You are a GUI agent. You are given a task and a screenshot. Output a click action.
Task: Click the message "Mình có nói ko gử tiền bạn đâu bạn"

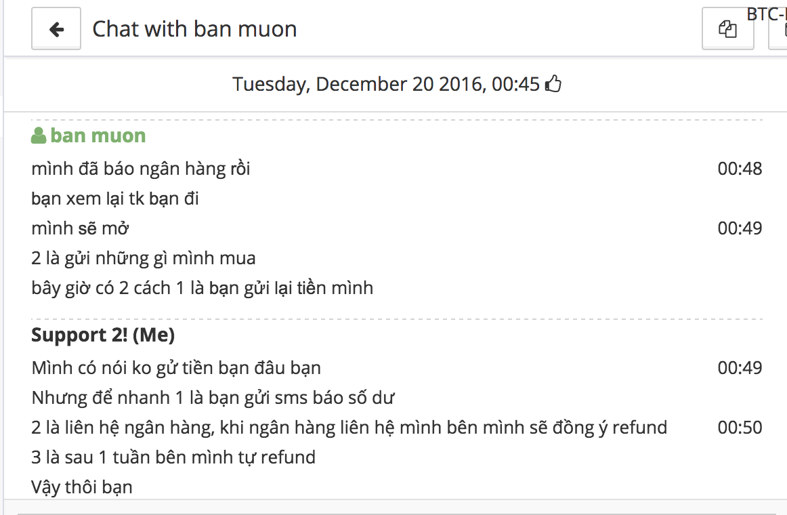pos(176,368)
